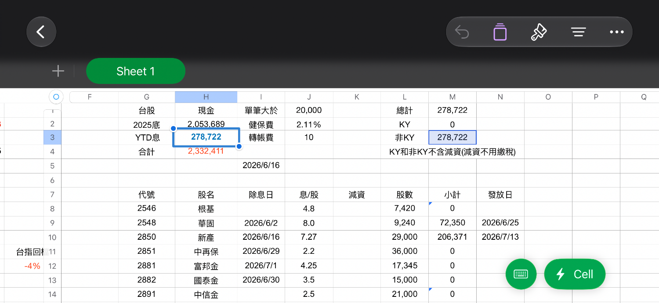Select cell containing stock name 富邦金
Image resolution: width=659 pixels, height=303 pixels.
206,266
